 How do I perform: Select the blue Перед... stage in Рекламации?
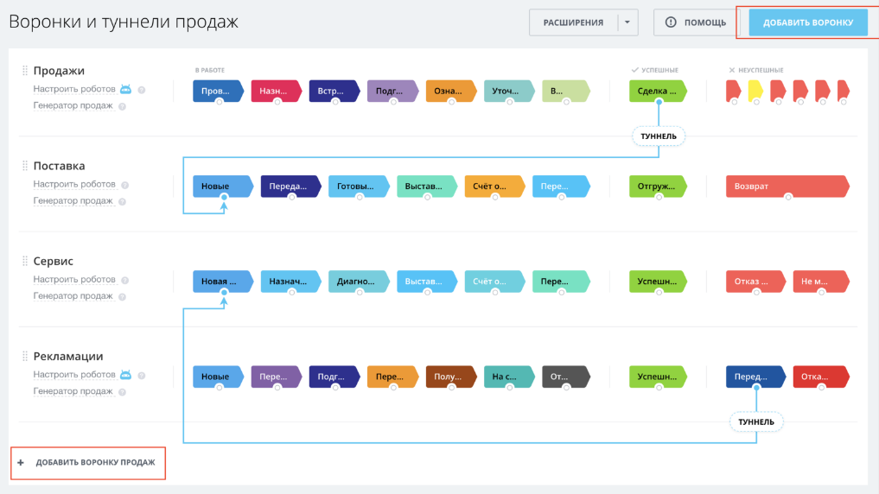[755, 377]
